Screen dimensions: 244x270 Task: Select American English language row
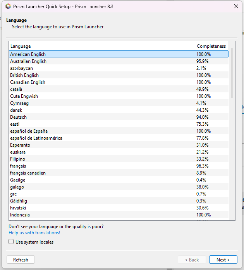coord(119,54)
